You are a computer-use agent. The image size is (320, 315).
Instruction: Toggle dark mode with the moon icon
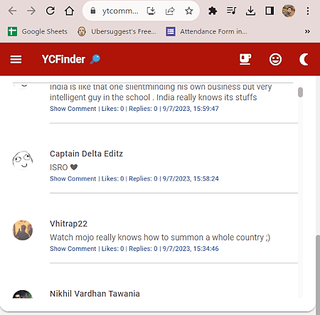(304, 59)
